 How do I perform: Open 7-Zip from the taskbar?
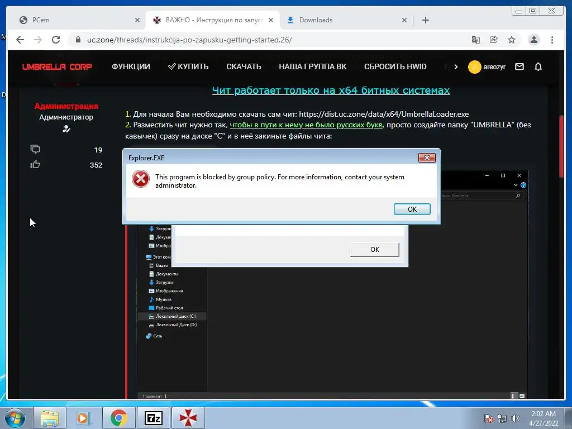point(153,418)
